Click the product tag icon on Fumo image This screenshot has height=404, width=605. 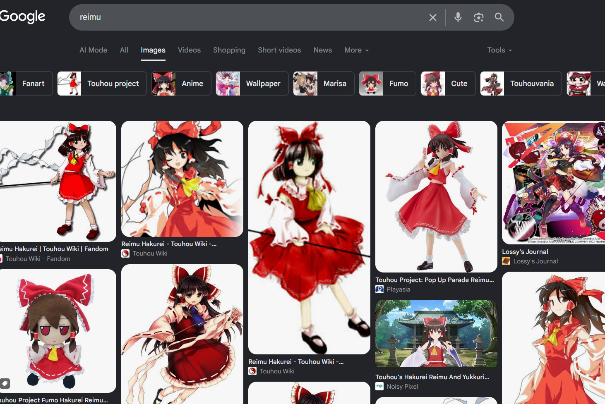tap(5, 383)
